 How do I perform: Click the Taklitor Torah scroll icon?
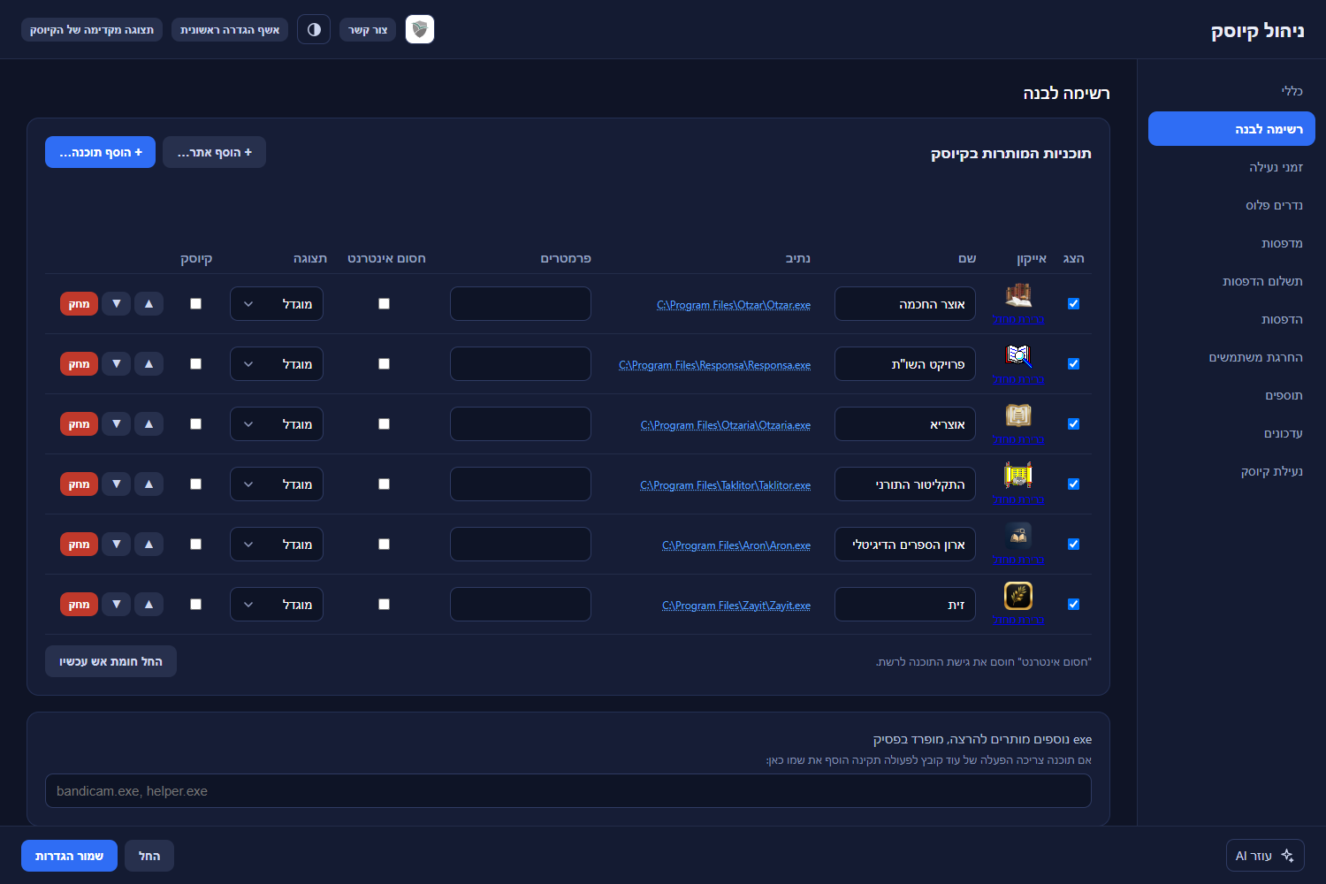pos(1018,475)
